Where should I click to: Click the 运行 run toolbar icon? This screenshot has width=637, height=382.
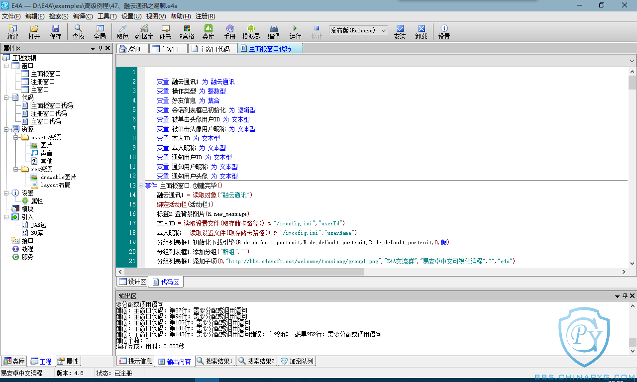295,32
